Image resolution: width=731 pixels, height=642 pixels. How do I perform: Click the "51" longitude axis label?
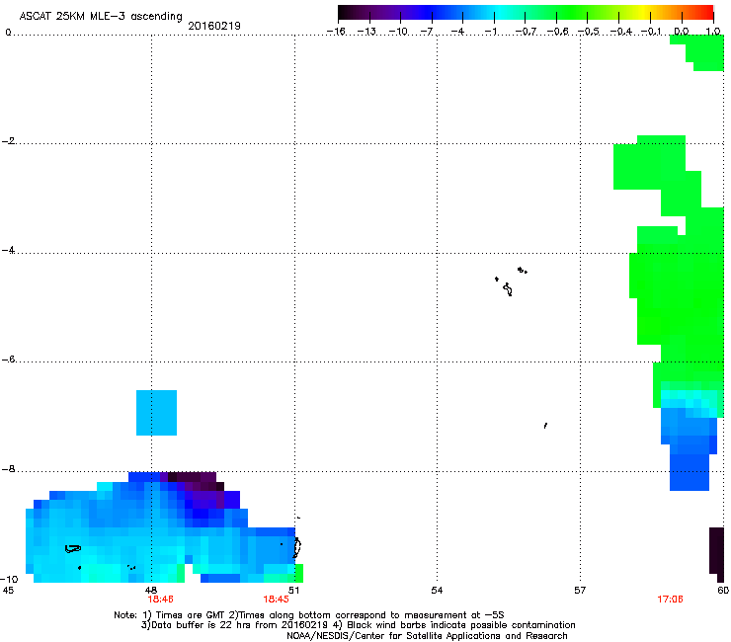293,591
